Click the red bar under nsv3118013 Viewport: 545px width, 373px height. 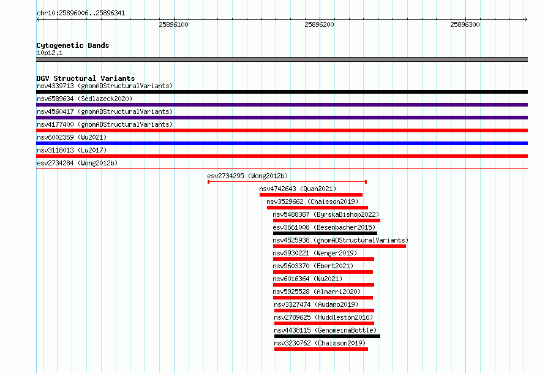pyautogui.click(x=282, y=156)
